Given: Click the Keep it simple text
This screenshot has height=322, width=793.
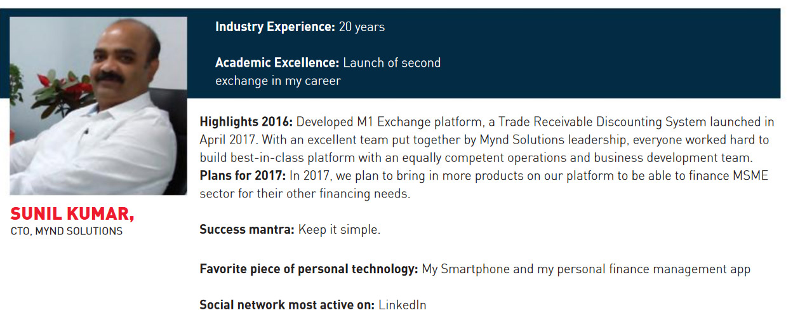Looking at the screenshot, I should pos(339,230).
